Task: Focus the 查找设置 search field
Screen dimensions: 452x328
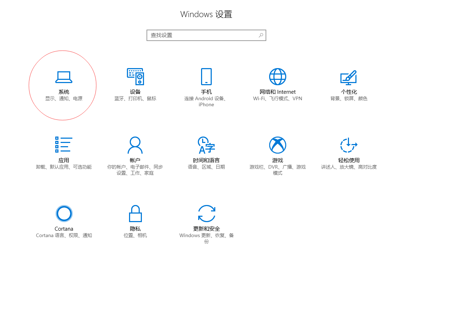Action: (206, 35)
